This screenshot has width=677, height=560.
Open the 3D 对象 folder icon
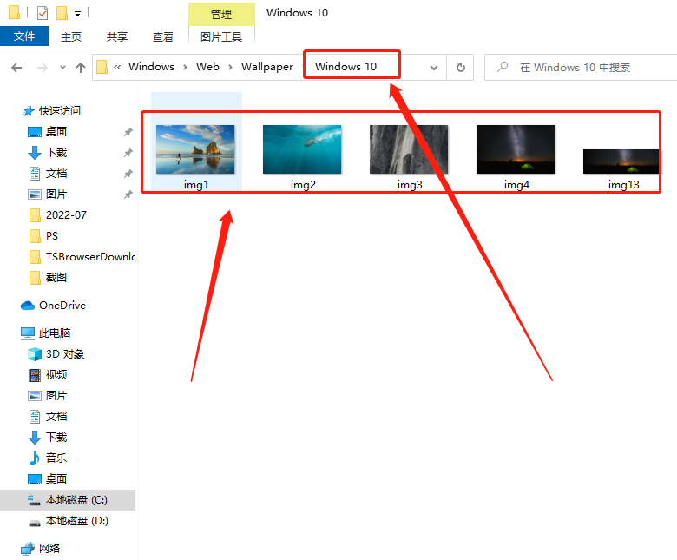[35, 354]
